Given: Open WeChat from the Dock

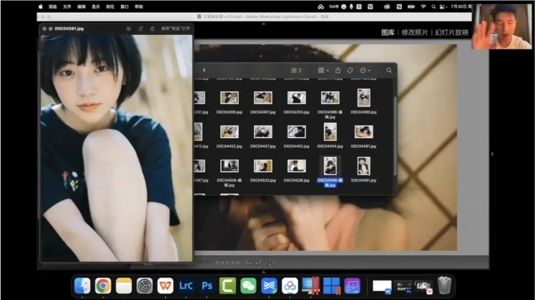Looking at the screenshot, I should coord(249,286).
